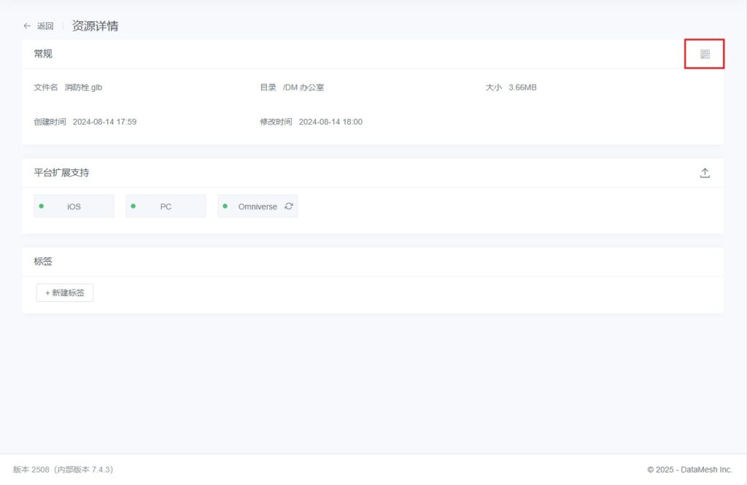Click the green status dot for Omniverse
This screenshot has width=747, height=485.
(x=225, y=206)
